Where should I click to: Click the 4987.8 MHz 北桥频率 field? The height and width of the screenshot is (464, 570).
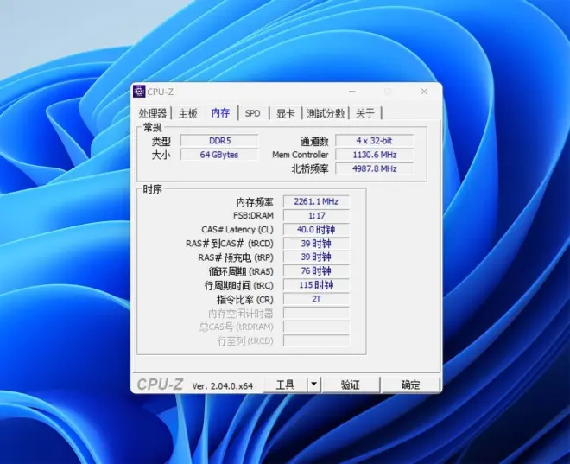pyautogui.click(x=373, y=168)
